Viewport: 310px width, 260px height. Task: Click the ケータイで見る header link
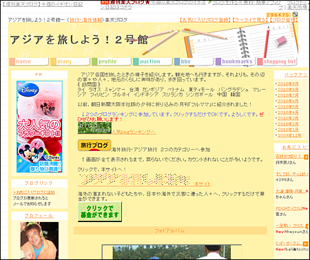point(250,20)
